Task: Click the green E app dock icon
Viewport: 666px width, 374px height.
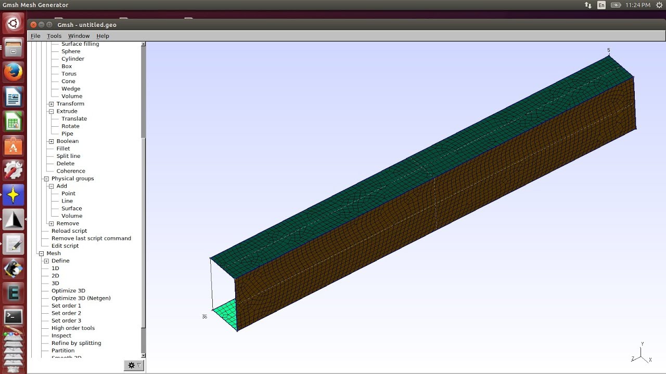Action: [x=13, y=293]
